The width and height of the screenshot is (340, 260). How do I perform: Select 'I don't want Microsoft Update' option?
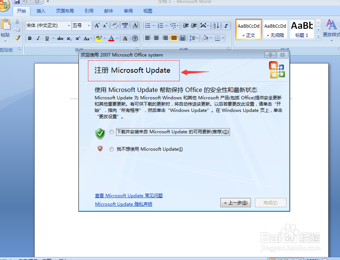(112, 149)
